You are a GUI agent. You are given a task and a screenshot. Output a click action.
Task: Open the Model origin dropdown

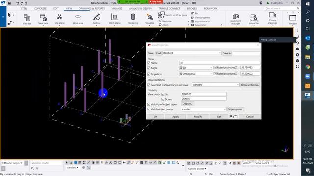click(x=12, y=163)
